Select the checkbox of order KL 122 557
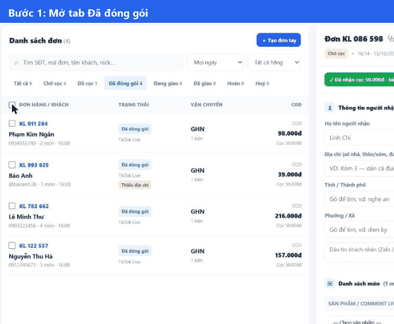 click(12, 245)
